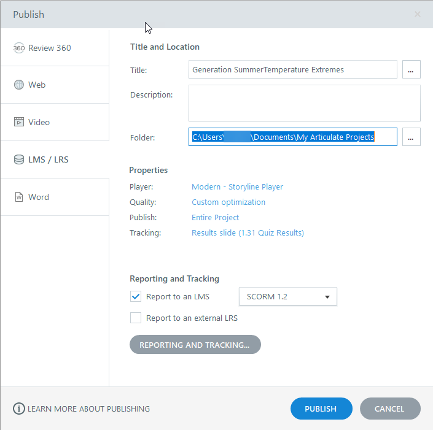
Task: Uncheck Report to an LMS
Action: pos(136,297)
